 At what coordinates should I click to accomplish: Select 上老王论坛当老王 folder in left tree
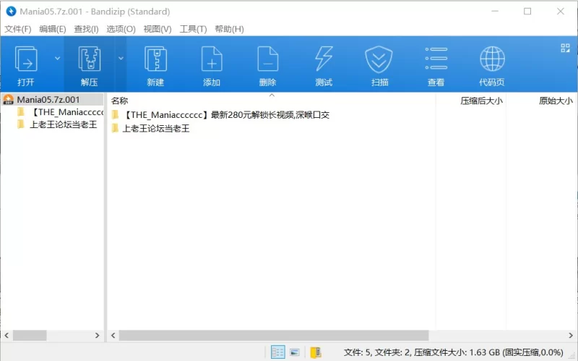point(57,124)
